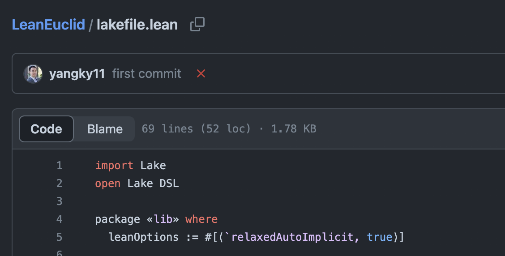The width and height of the screenshot is (505, 256).
Task: Click the relaxedAutoImplicit symbol in the code
Action: pyautogui.click(x=292, y=237)
